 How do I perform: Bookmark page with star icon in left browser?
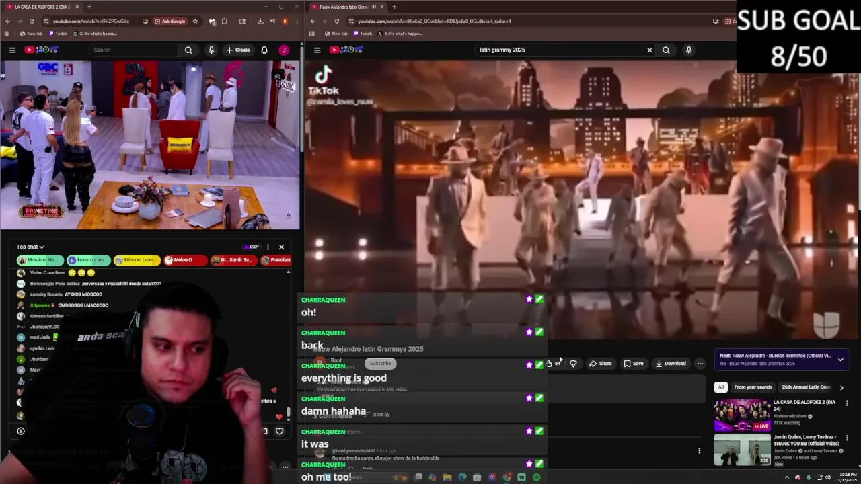pyautogui.click(x=195, y=21)
